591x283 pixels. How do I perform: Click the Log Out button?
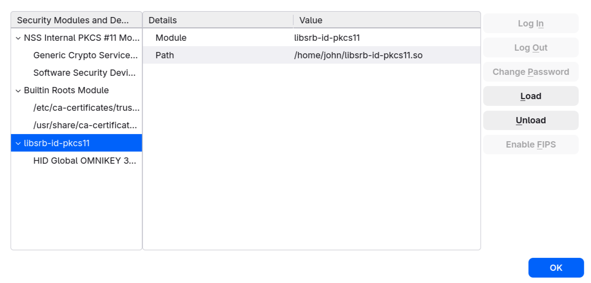pyautogui.click(x=531, y=48)
